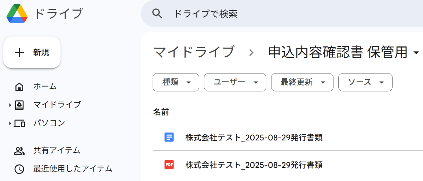Click the 共有アイテム people icon
The width and height of the screenshot is (423, 181).
pos(19,151)
